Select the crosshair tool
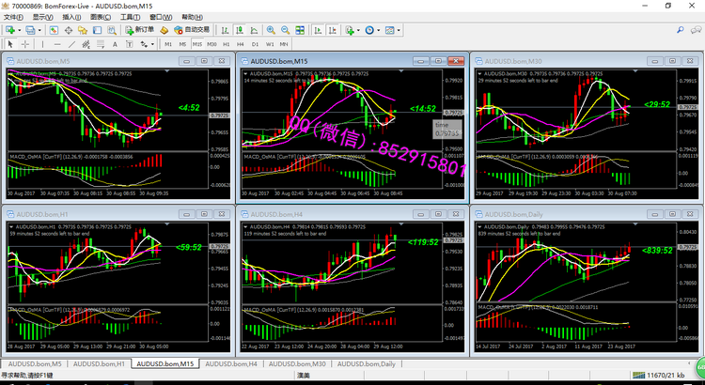Viewport: 705px width, 385px height. pos(24,44)
